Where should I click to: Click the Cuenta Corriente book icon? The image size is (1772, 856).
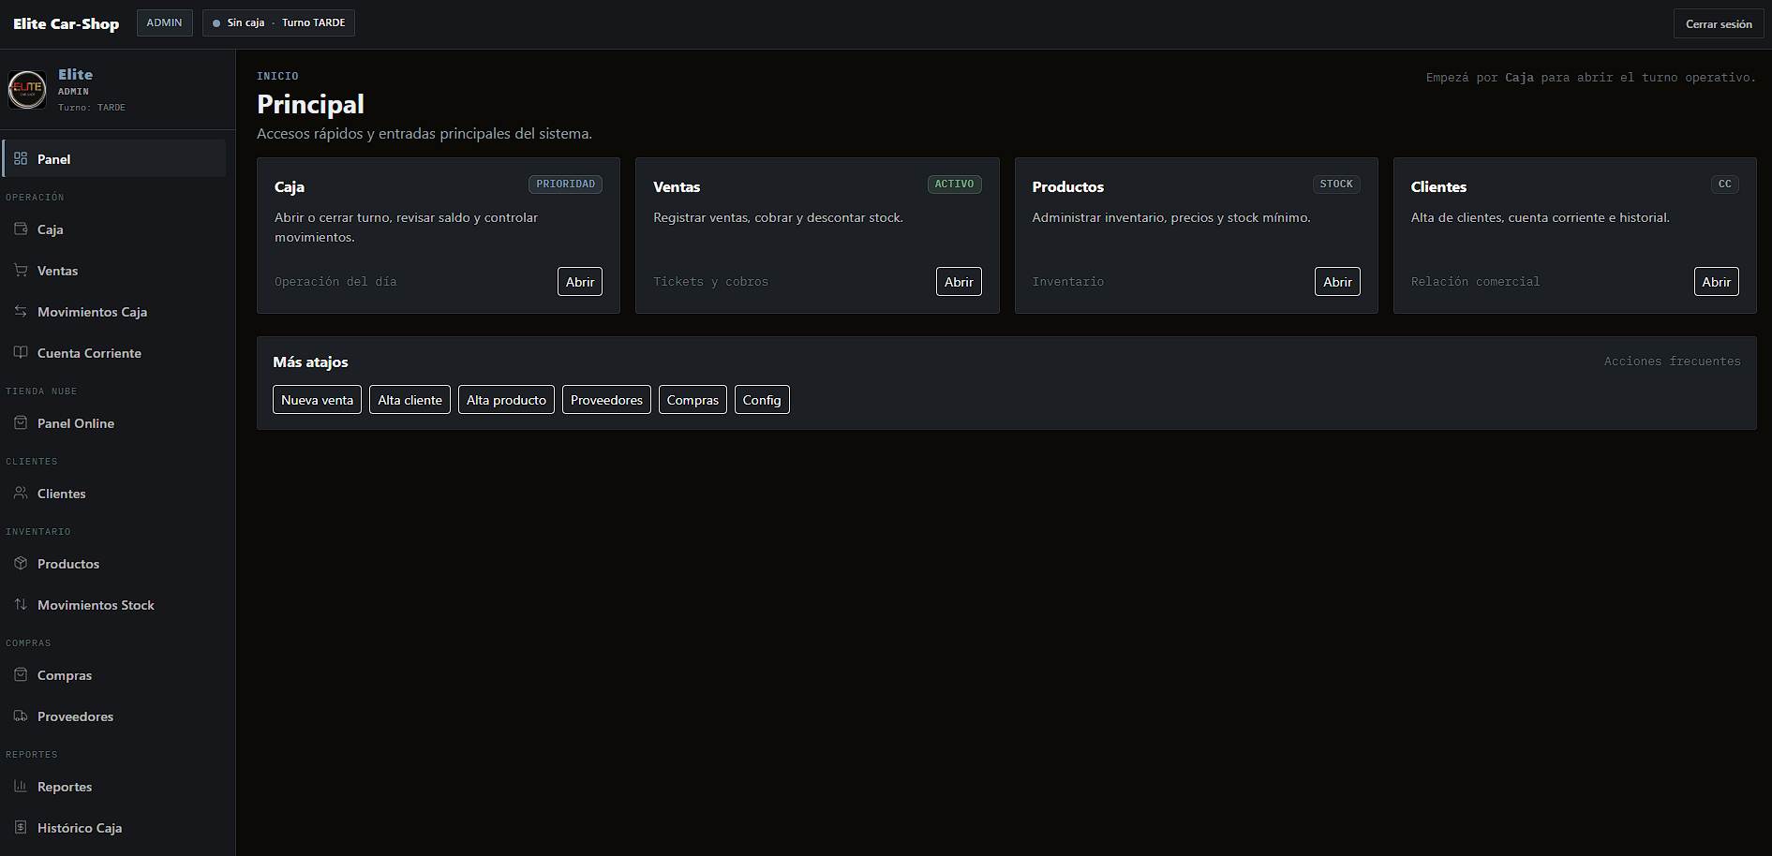pyautogui.click(x=21, y=352)
